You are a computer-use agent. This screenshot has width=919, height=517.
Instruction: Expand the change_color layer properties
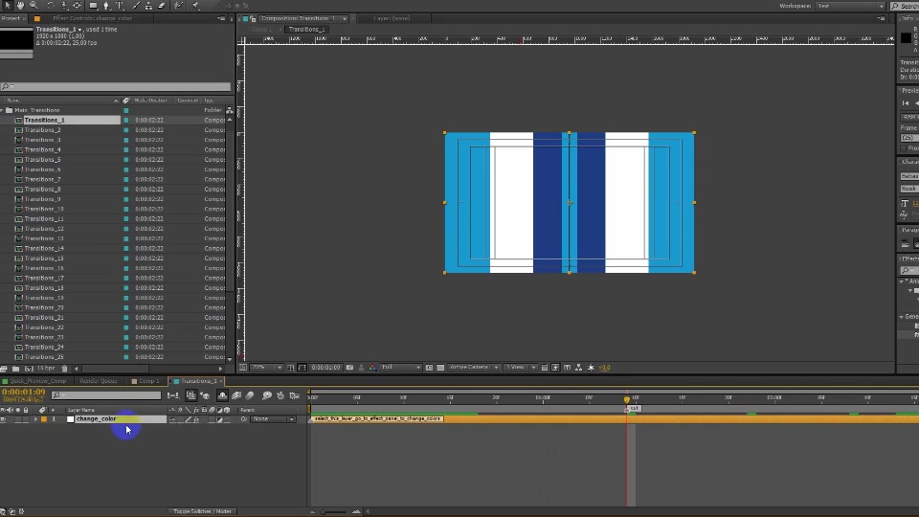click(35, 419)
